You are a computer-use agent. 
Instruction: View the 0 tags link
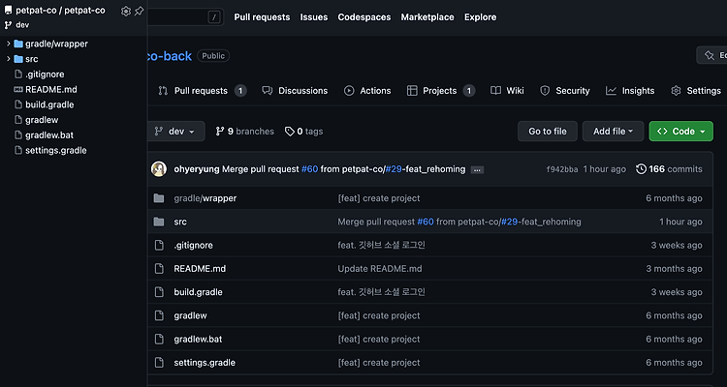303,132
